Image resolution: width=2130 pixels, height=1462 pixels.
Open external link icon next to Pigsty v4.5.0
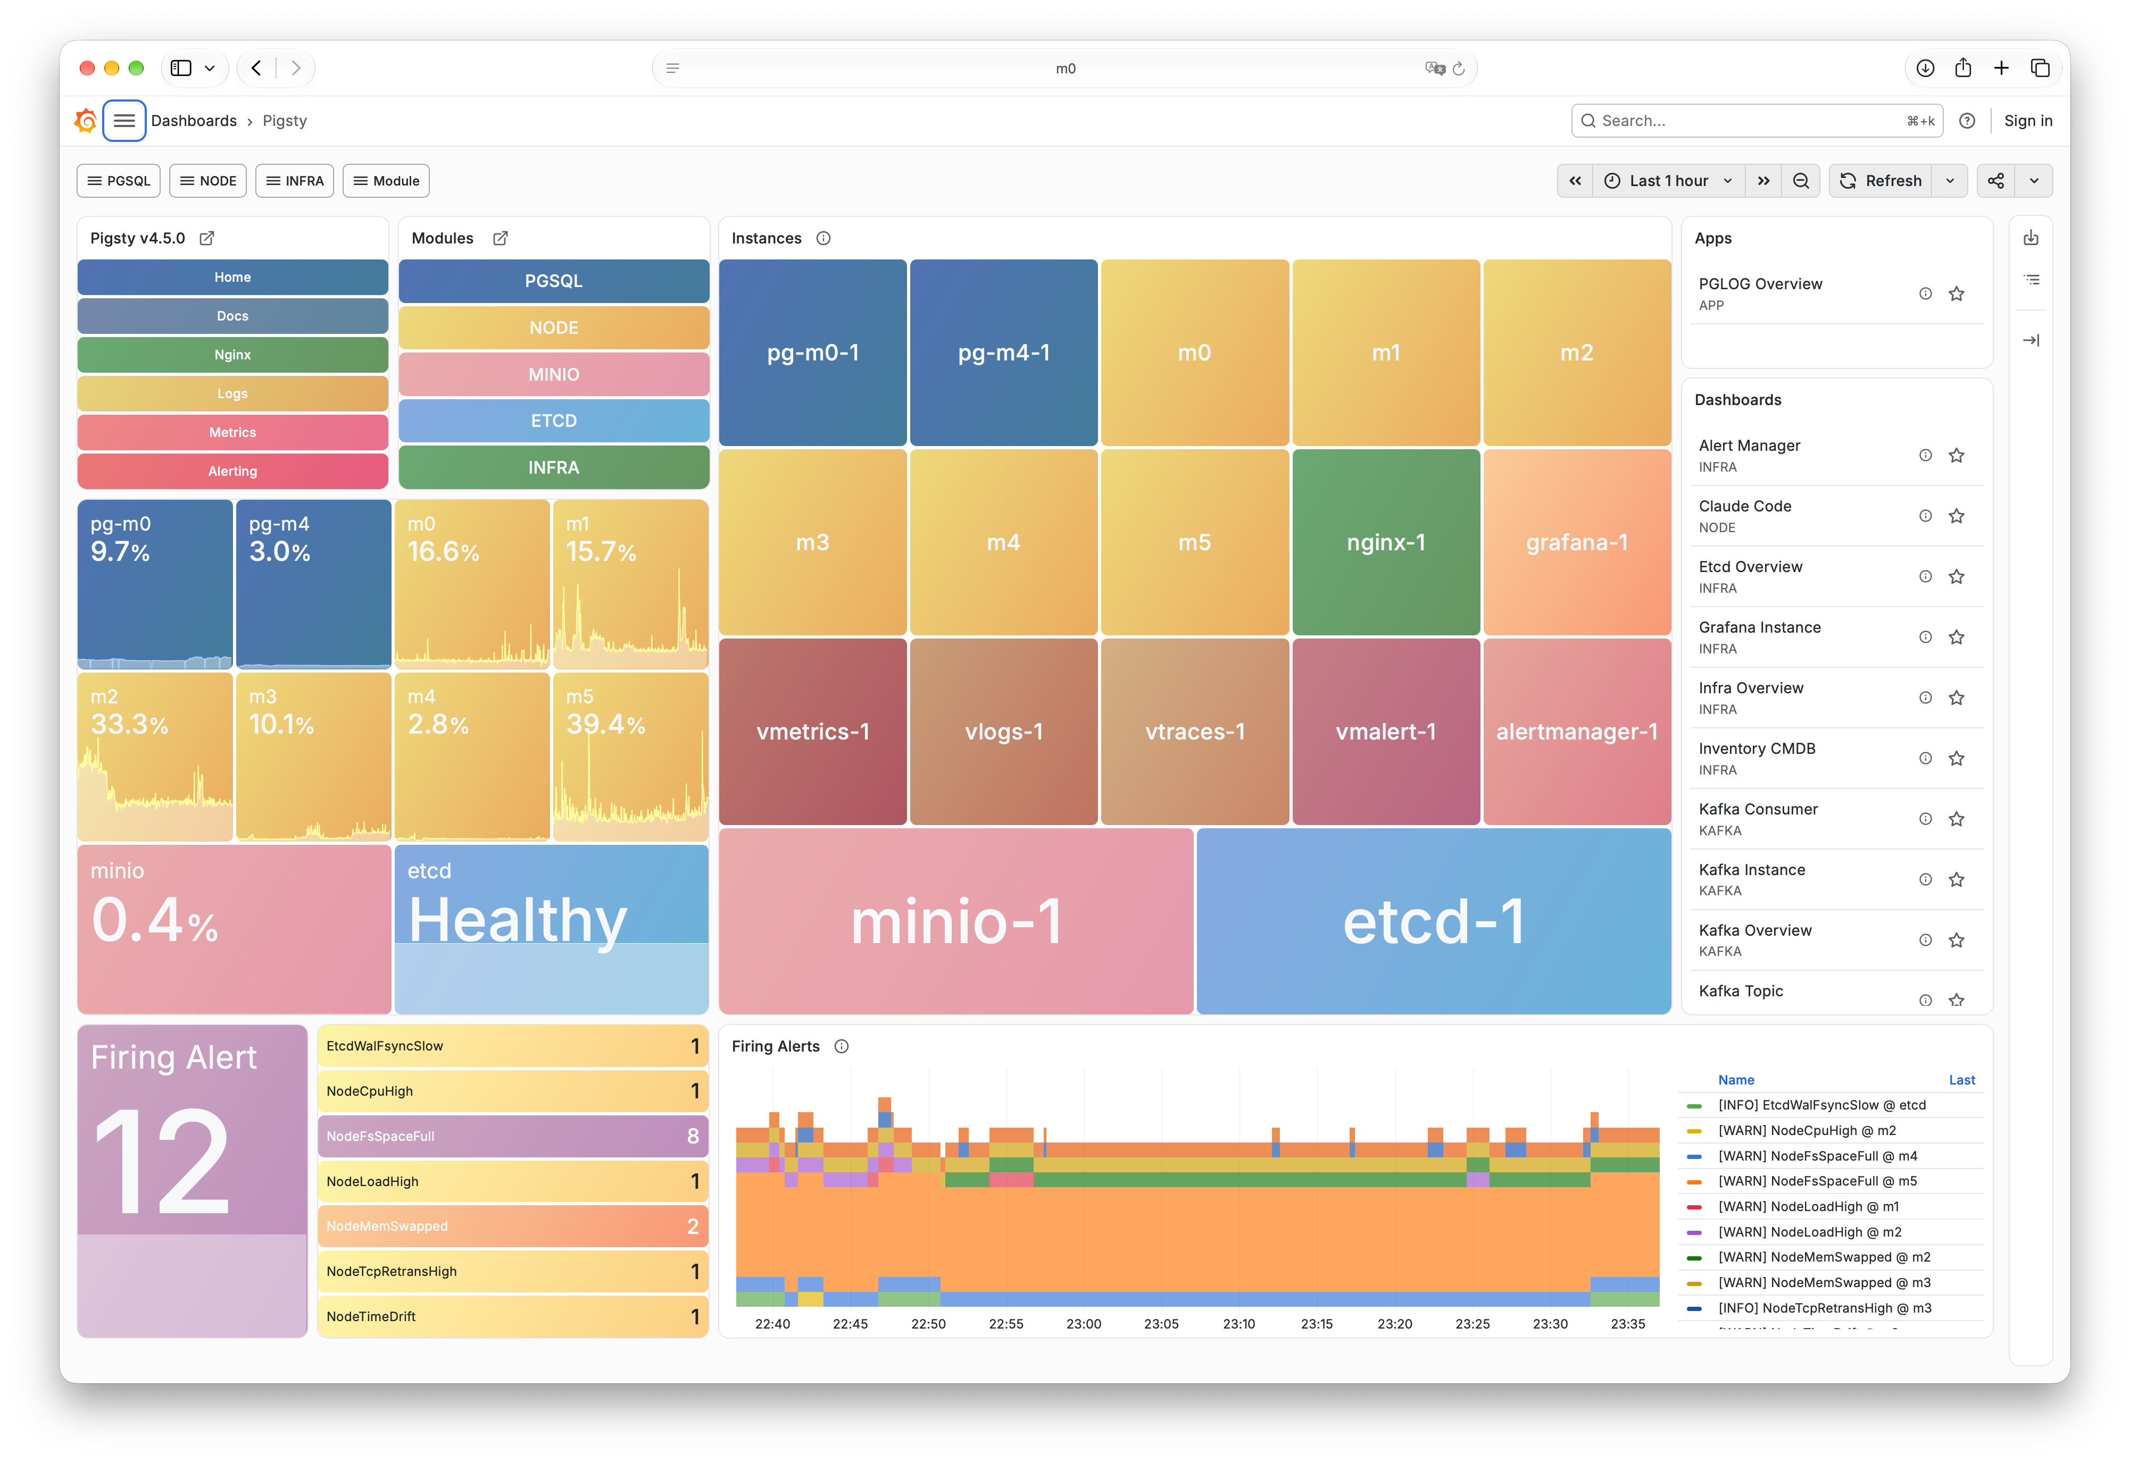[x=207, y=238]
